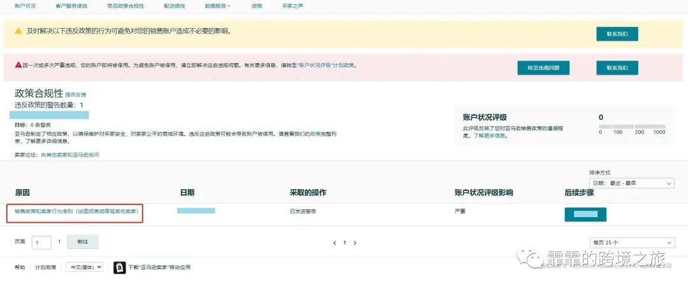Go to the 配送绩效 tab
This screenshot has height=289, width=688.
[x=174, y=6]
